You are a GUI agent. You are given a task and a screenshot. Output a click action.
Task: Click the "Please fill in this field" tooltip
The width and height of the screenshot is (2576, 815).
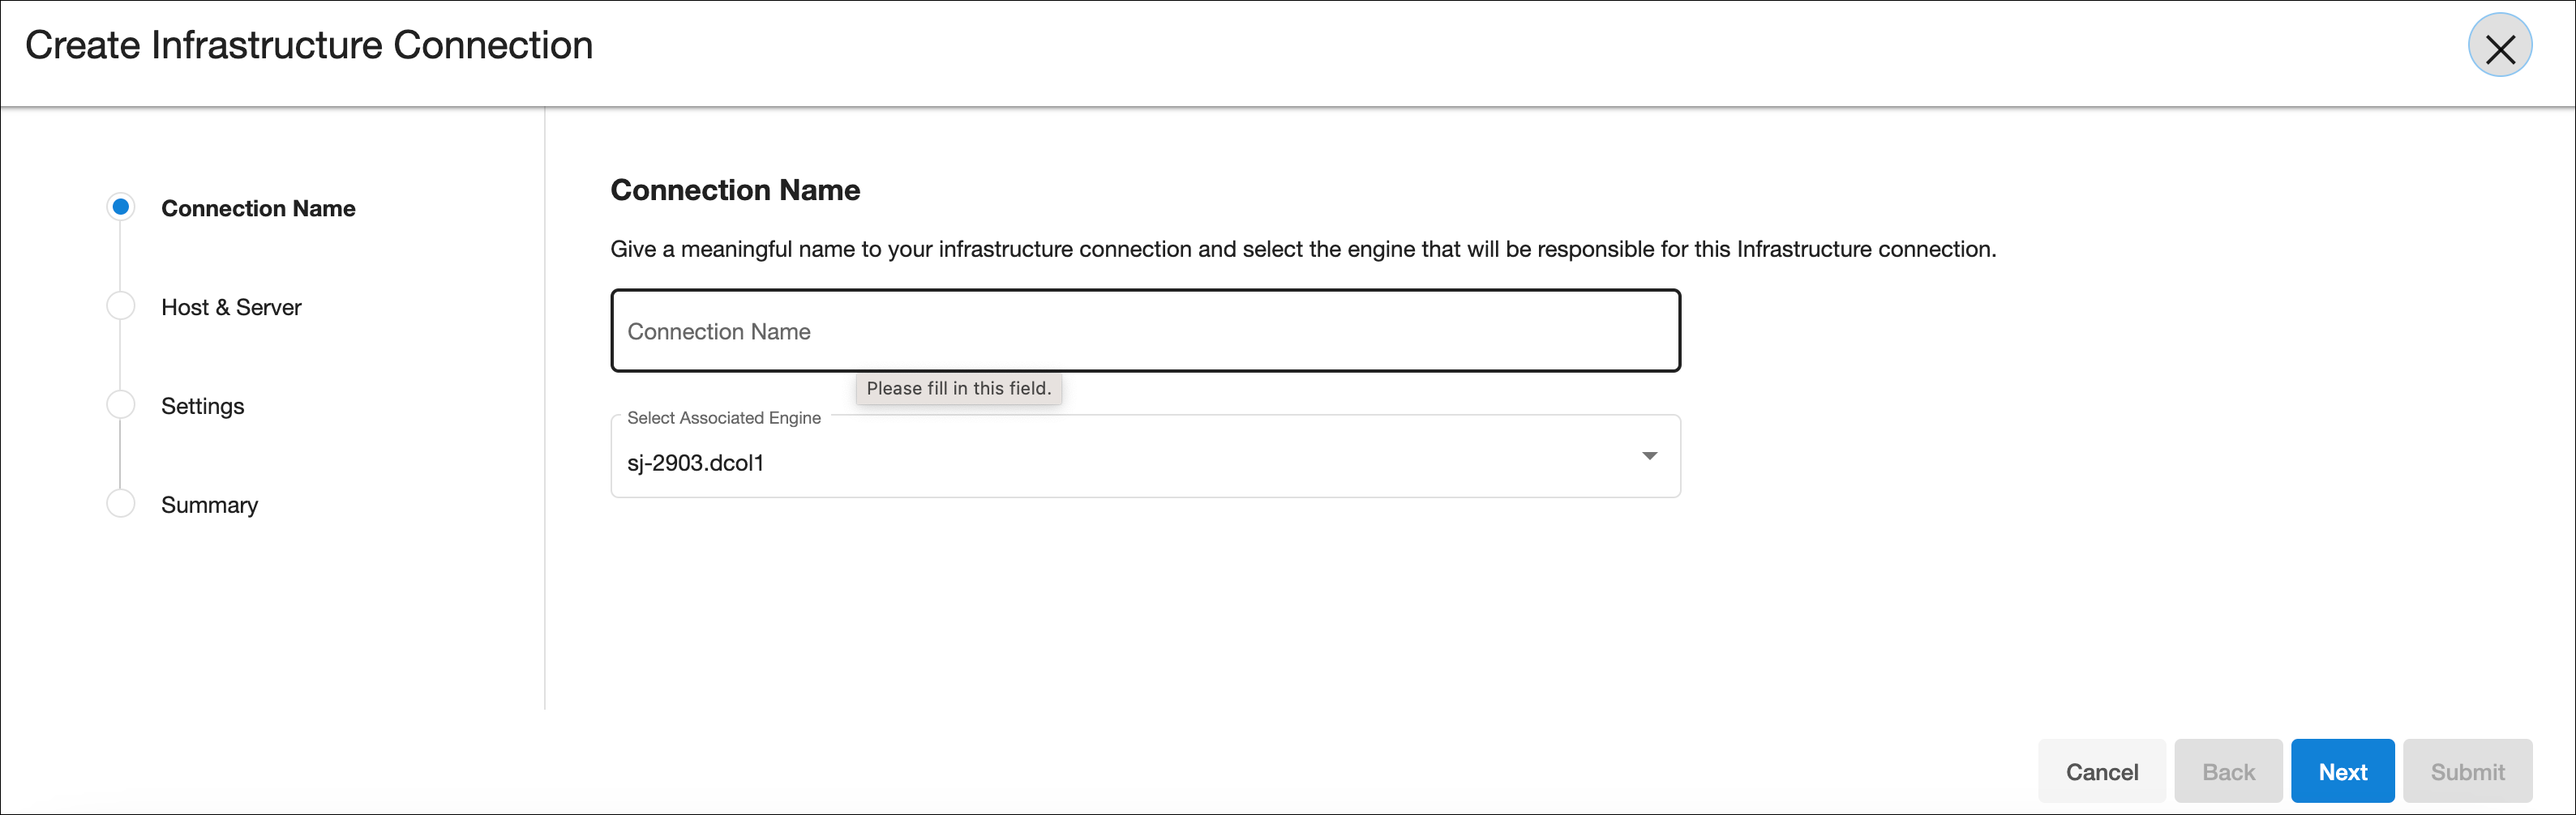(958, 389)
